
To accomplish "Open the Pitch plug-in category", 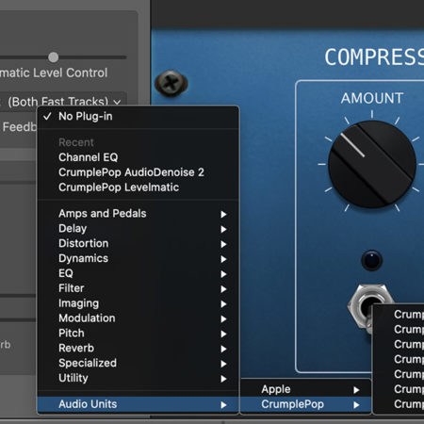I will (138, 334).
